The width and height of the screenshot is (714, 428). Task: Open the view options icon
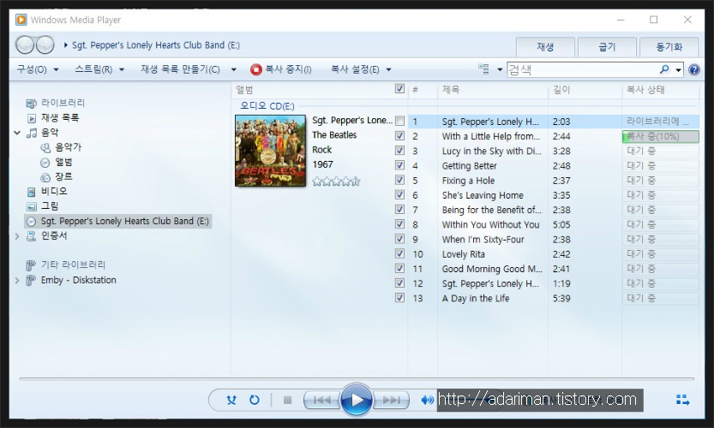483,69
